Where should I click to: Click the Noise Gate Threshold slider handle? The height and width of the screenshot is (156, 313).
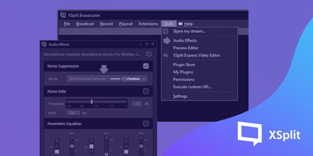click(92, 101)
